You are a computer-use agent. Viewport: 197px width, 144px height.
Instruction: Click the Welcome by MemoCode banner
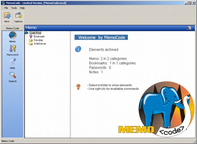tap(101, 37)
